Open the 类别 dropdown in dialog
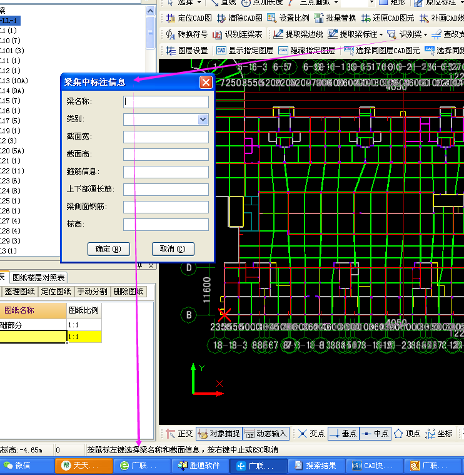This screenshot has width=464, height=475. [x=203, y=120]
